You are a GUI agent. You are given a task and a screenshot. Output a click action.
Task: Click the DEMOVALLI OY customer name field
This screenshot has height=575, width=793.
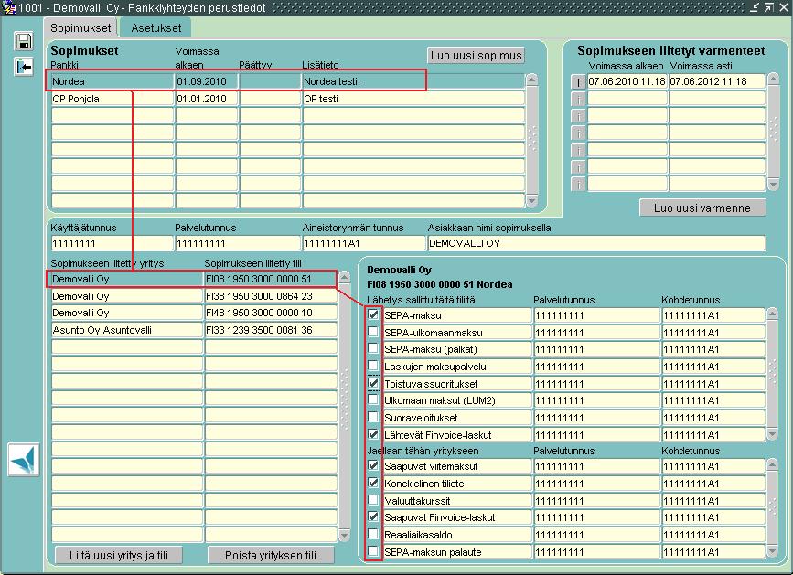tap(596, 243)
